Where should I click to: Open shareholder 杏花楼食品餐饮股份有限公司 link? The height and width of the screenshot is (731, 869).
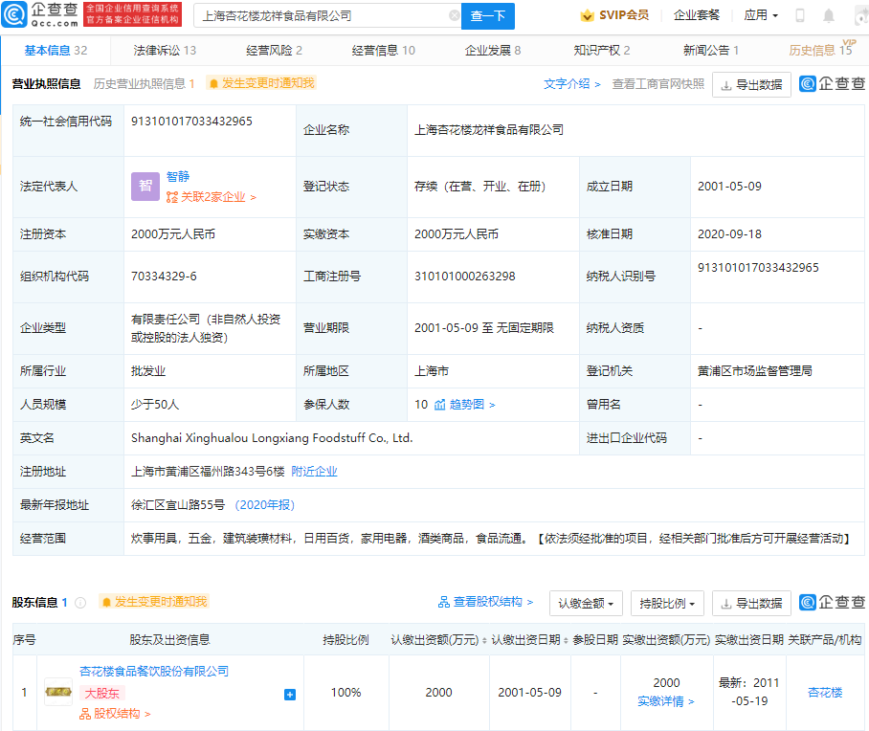click(x=154, y=671)
